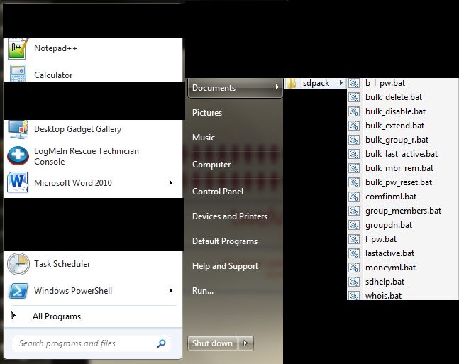Run the lastactive.bat file name
Image resolution: width=459 pixels, height=364 pixels.
click(x=389, y=253)
